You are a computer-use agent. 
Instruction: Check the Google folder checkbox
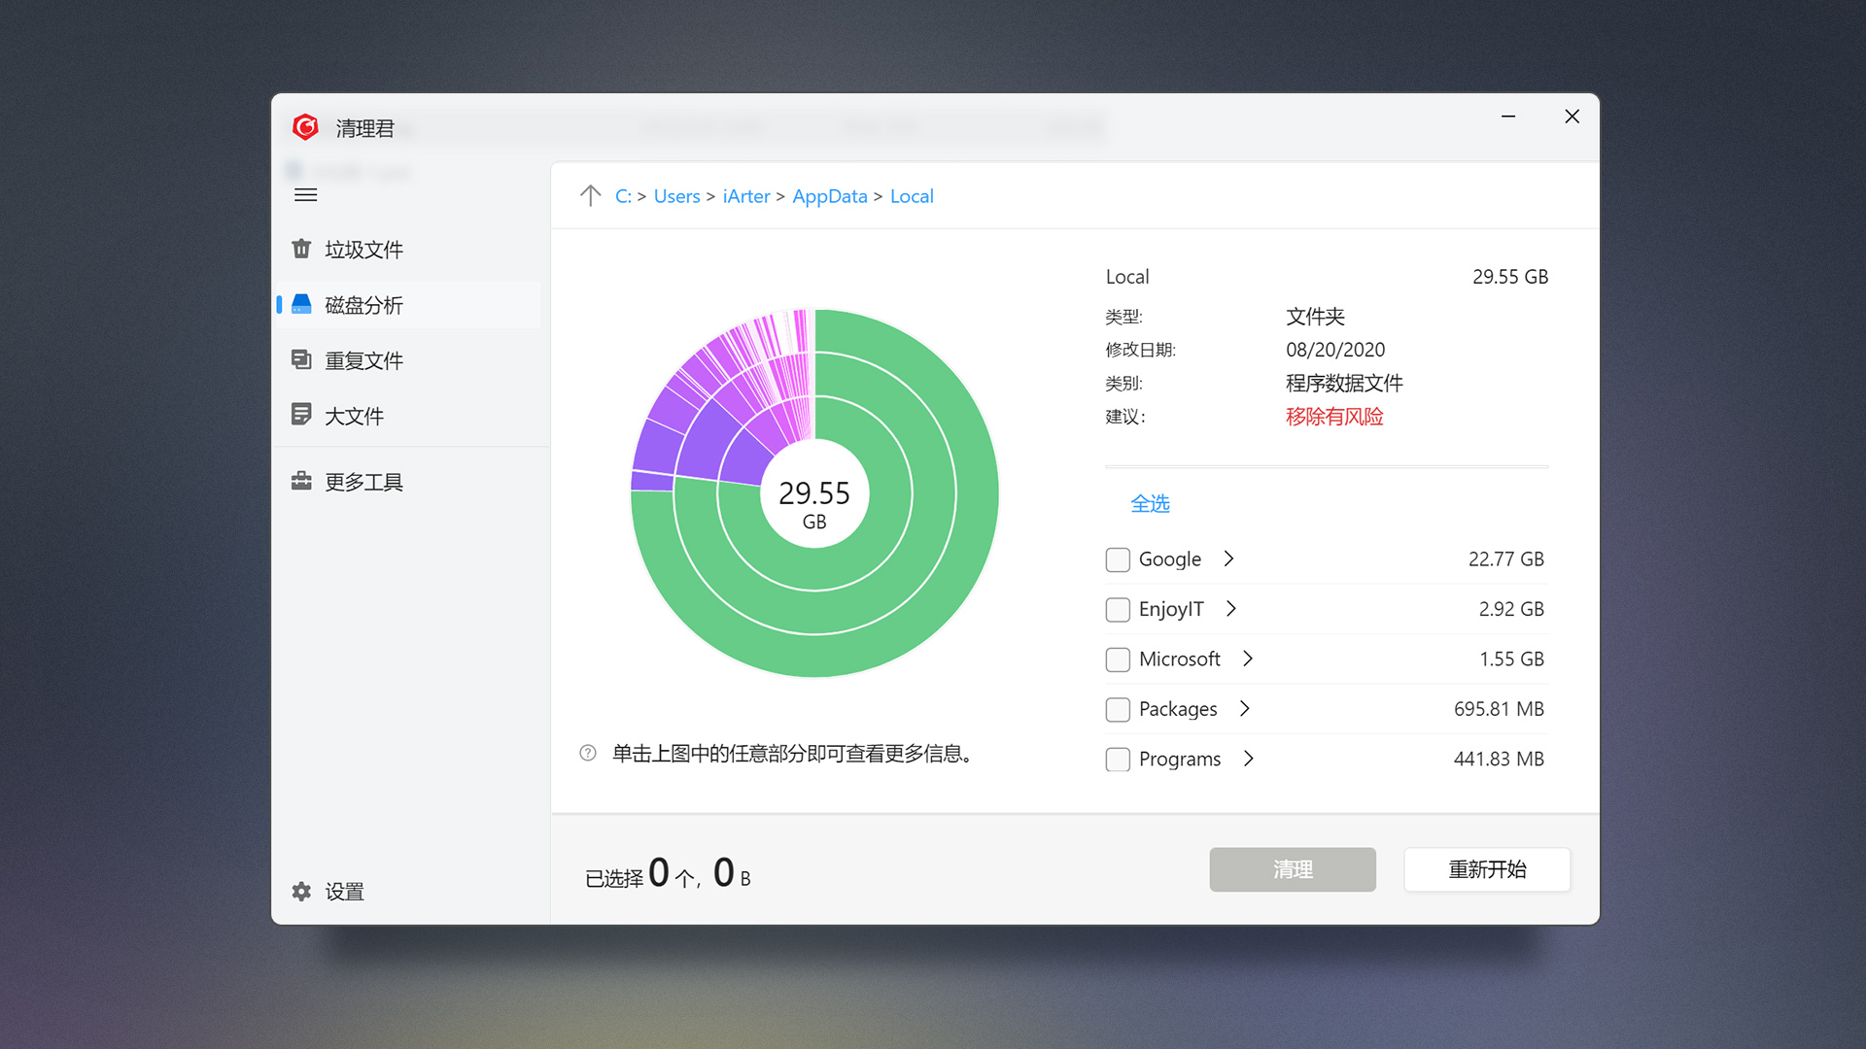click(1117, 558)
